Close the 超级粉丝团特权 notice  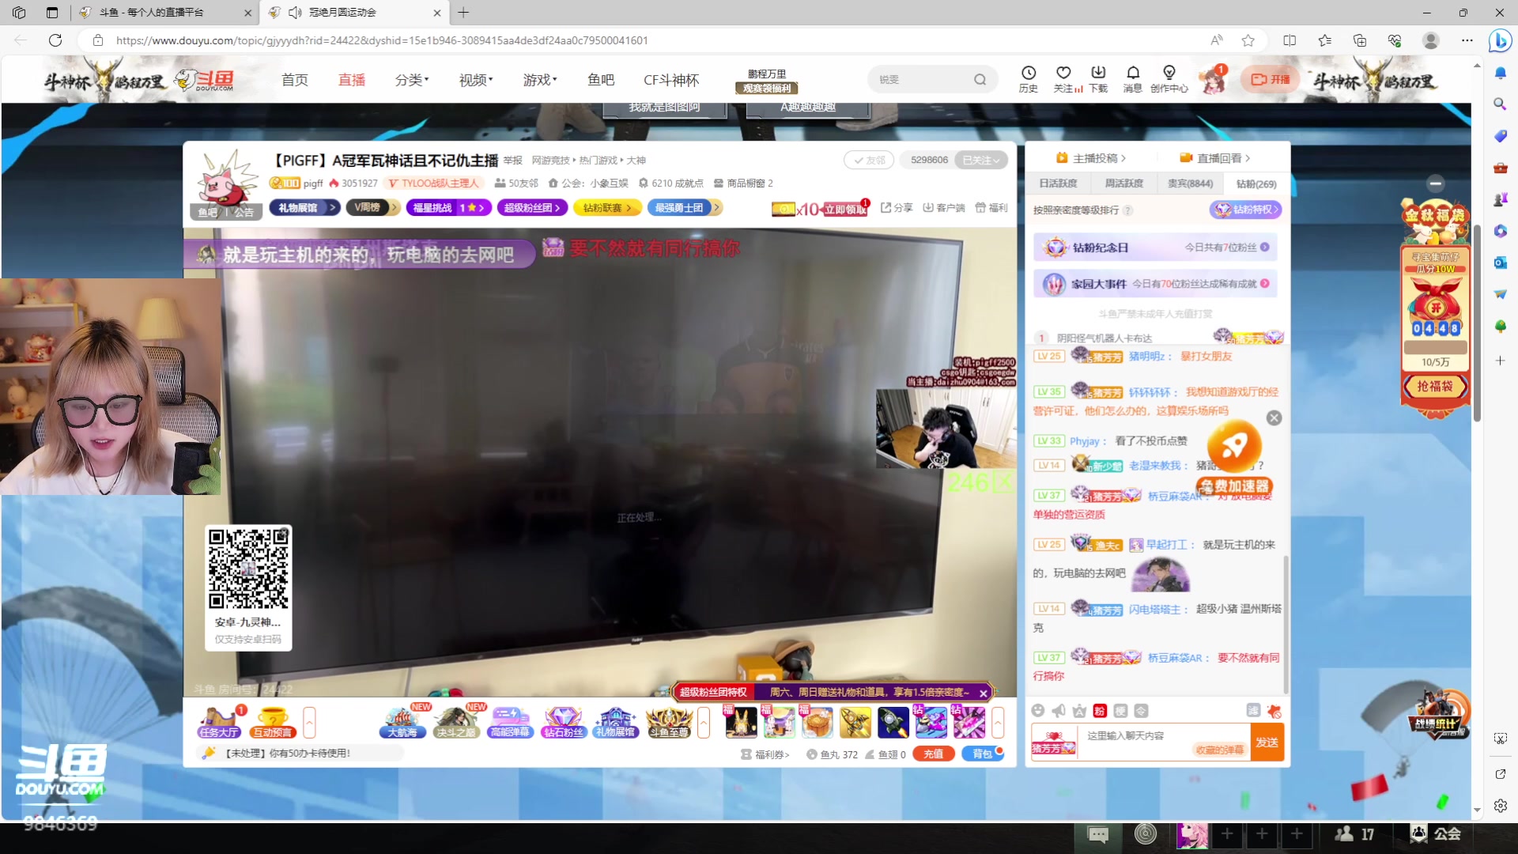pyautogui.click(x=984, y=693)
